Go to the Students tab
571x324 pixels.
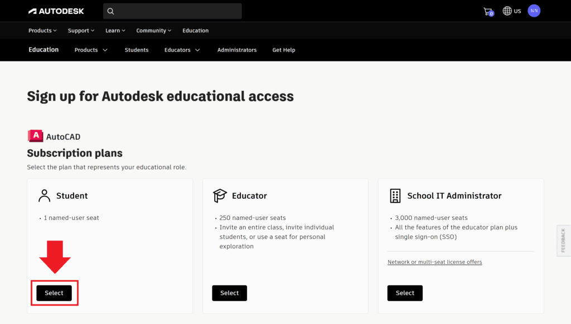(137, 50)
